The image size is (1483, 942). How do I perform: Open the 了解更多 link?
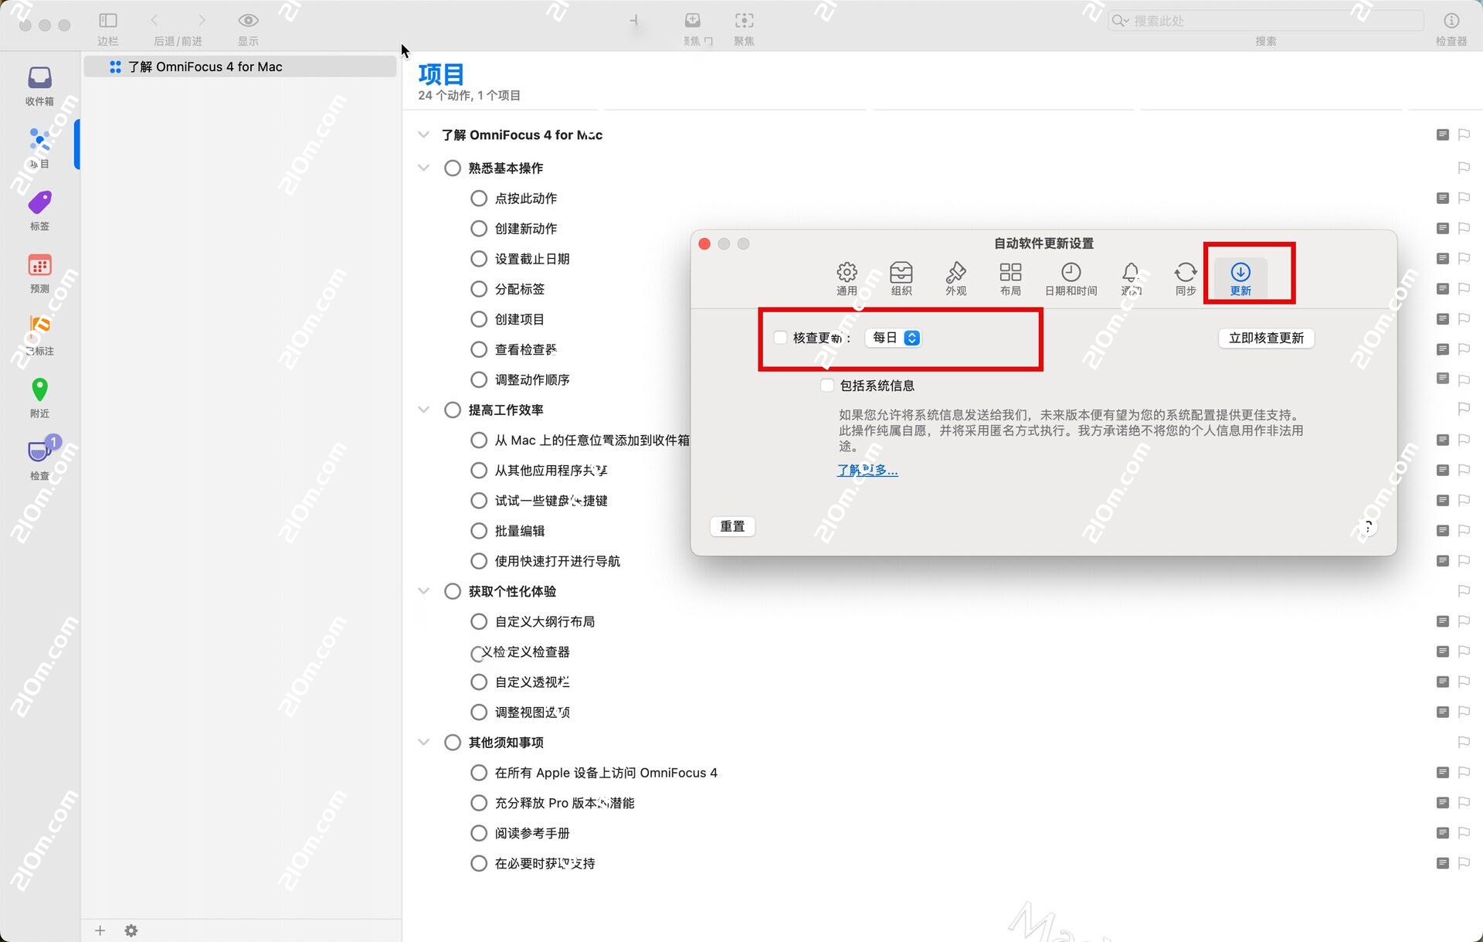(867, 471)
